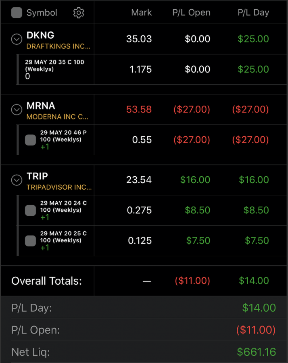
Task: Open the column settings gear icon
Action: (x=79, y=13)
